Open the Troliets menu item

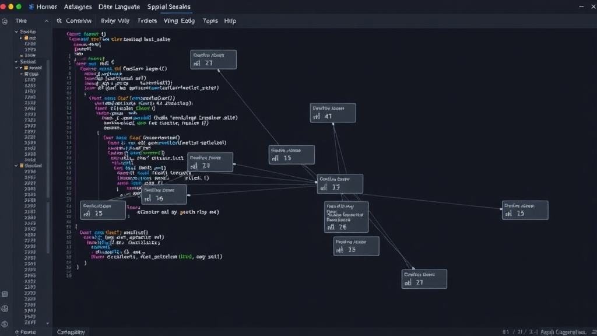[147, 20]
